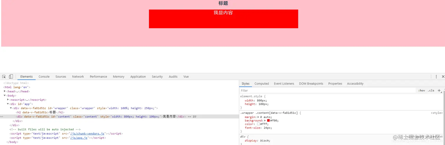This screenshot has width=445, height=145.
Task: Open the white #fff color swatch
Action: (x=258, y=124)
